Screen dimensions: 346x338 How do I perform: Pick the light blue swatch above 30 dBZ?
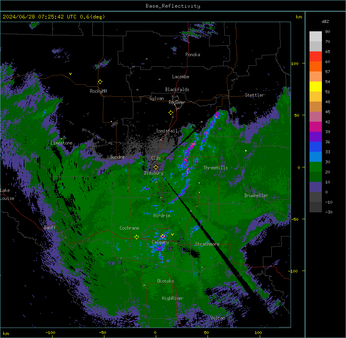(x=315, y=157)
